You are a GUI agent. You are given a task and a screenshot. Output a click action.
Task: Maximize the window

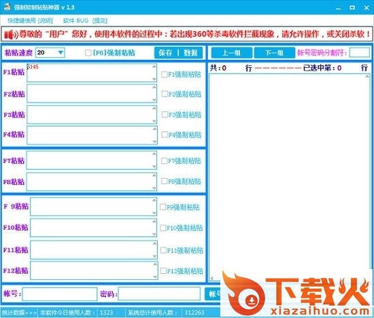coord(352,7)
